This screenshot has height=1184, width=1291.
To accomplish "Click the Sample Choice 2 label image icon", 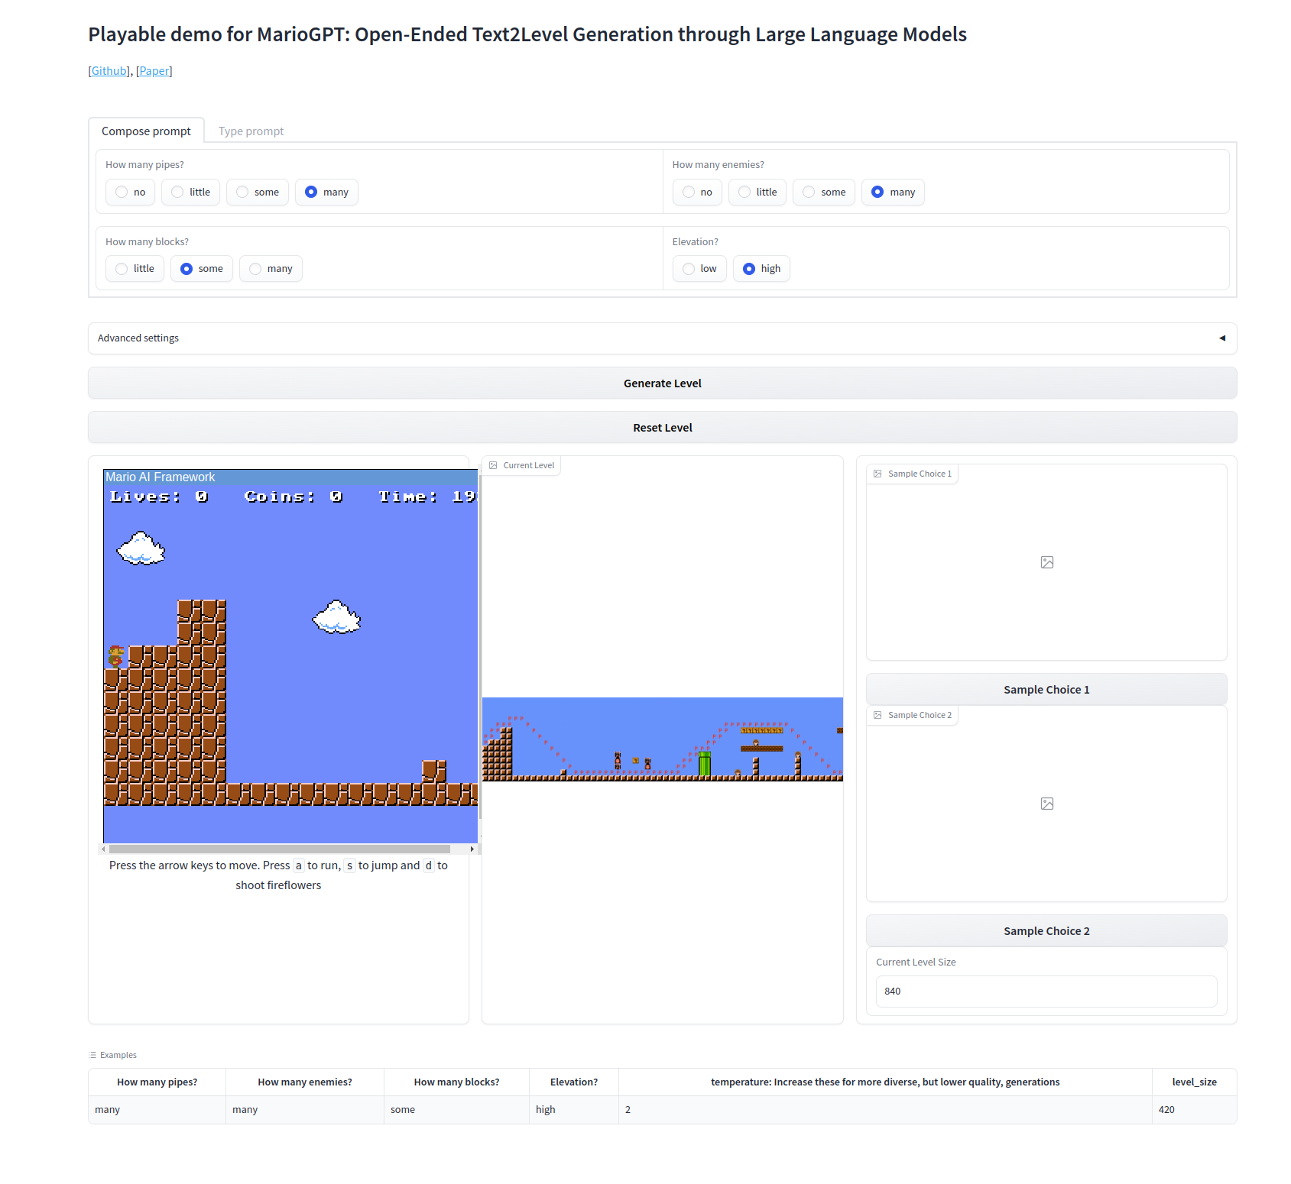I will pyautogui.click(x=877, y=715).
